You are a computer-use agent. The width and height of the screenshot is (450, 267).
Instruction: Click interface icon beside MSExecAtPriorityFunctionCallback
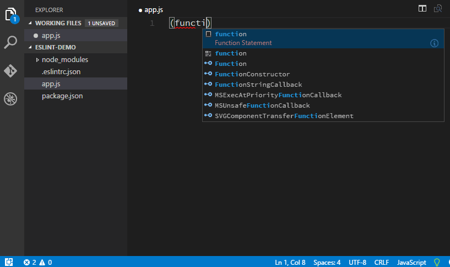coord(208,94)
